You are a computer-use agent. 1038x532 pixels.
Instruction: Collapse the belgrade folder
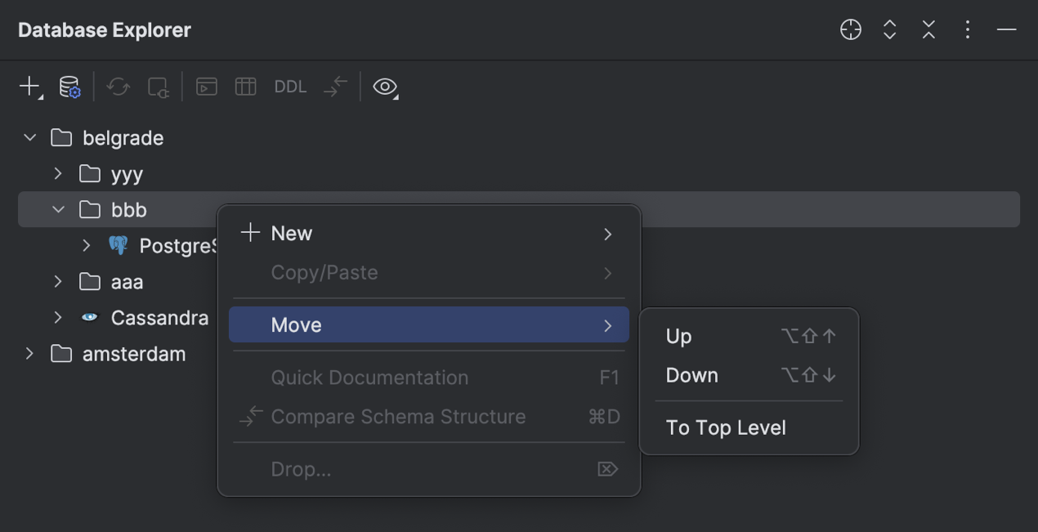click(x=30, y=137)
